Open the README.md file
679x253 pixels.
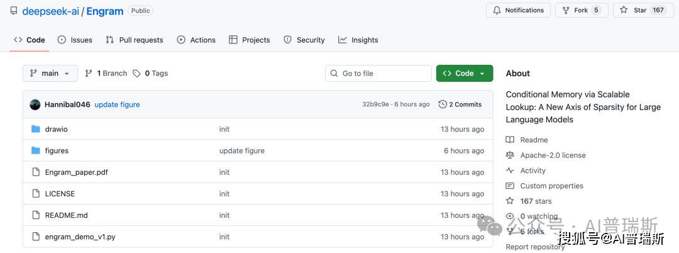[66, 215]
